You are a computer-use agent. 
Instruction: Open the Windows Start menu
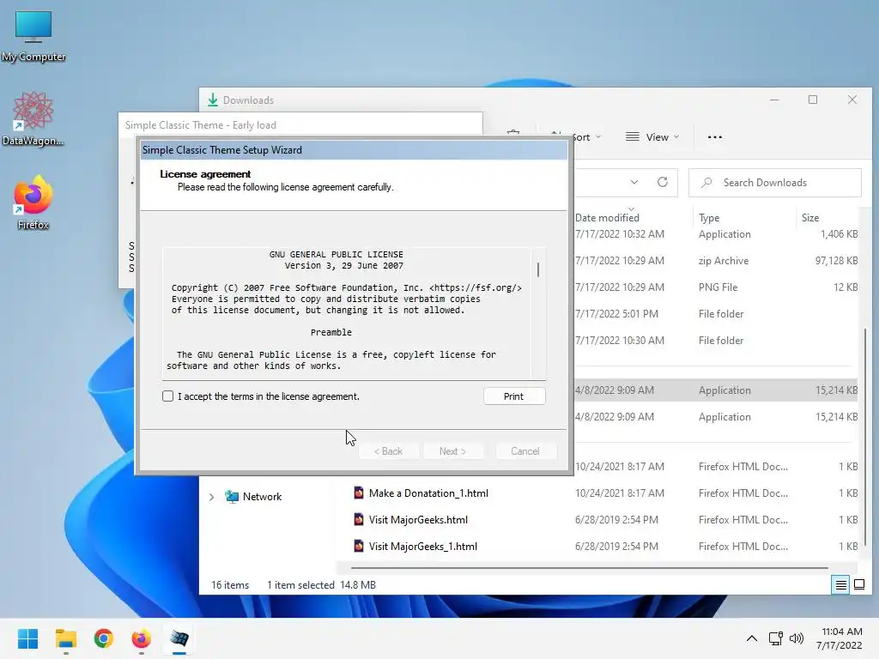(27, 638)
